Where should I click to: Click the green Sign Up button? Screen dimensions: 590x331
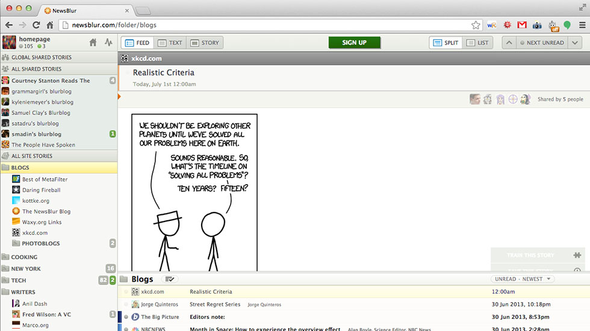(354, 43)
